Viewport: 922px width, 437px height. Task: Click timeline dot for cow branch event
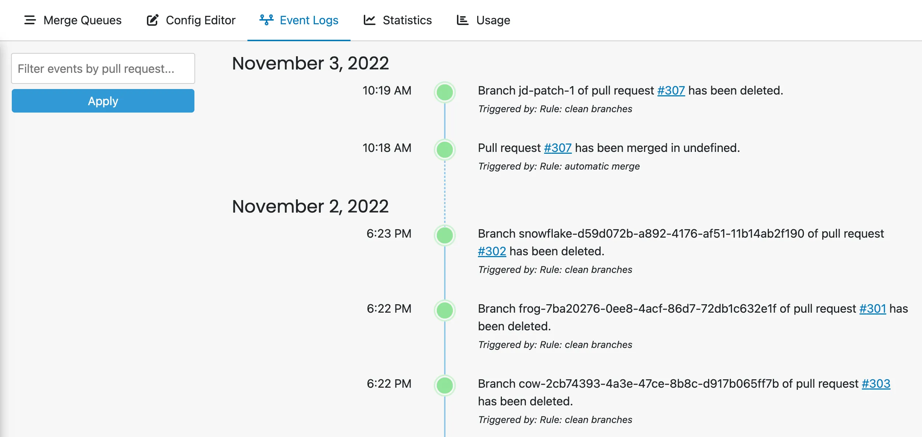[445, 386]
